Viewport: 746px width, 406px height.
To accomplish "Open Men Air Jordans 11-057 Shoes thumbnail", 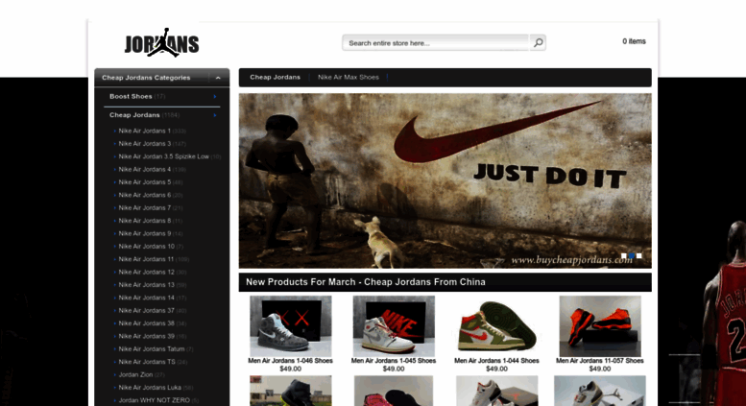I will pos(600,326).
